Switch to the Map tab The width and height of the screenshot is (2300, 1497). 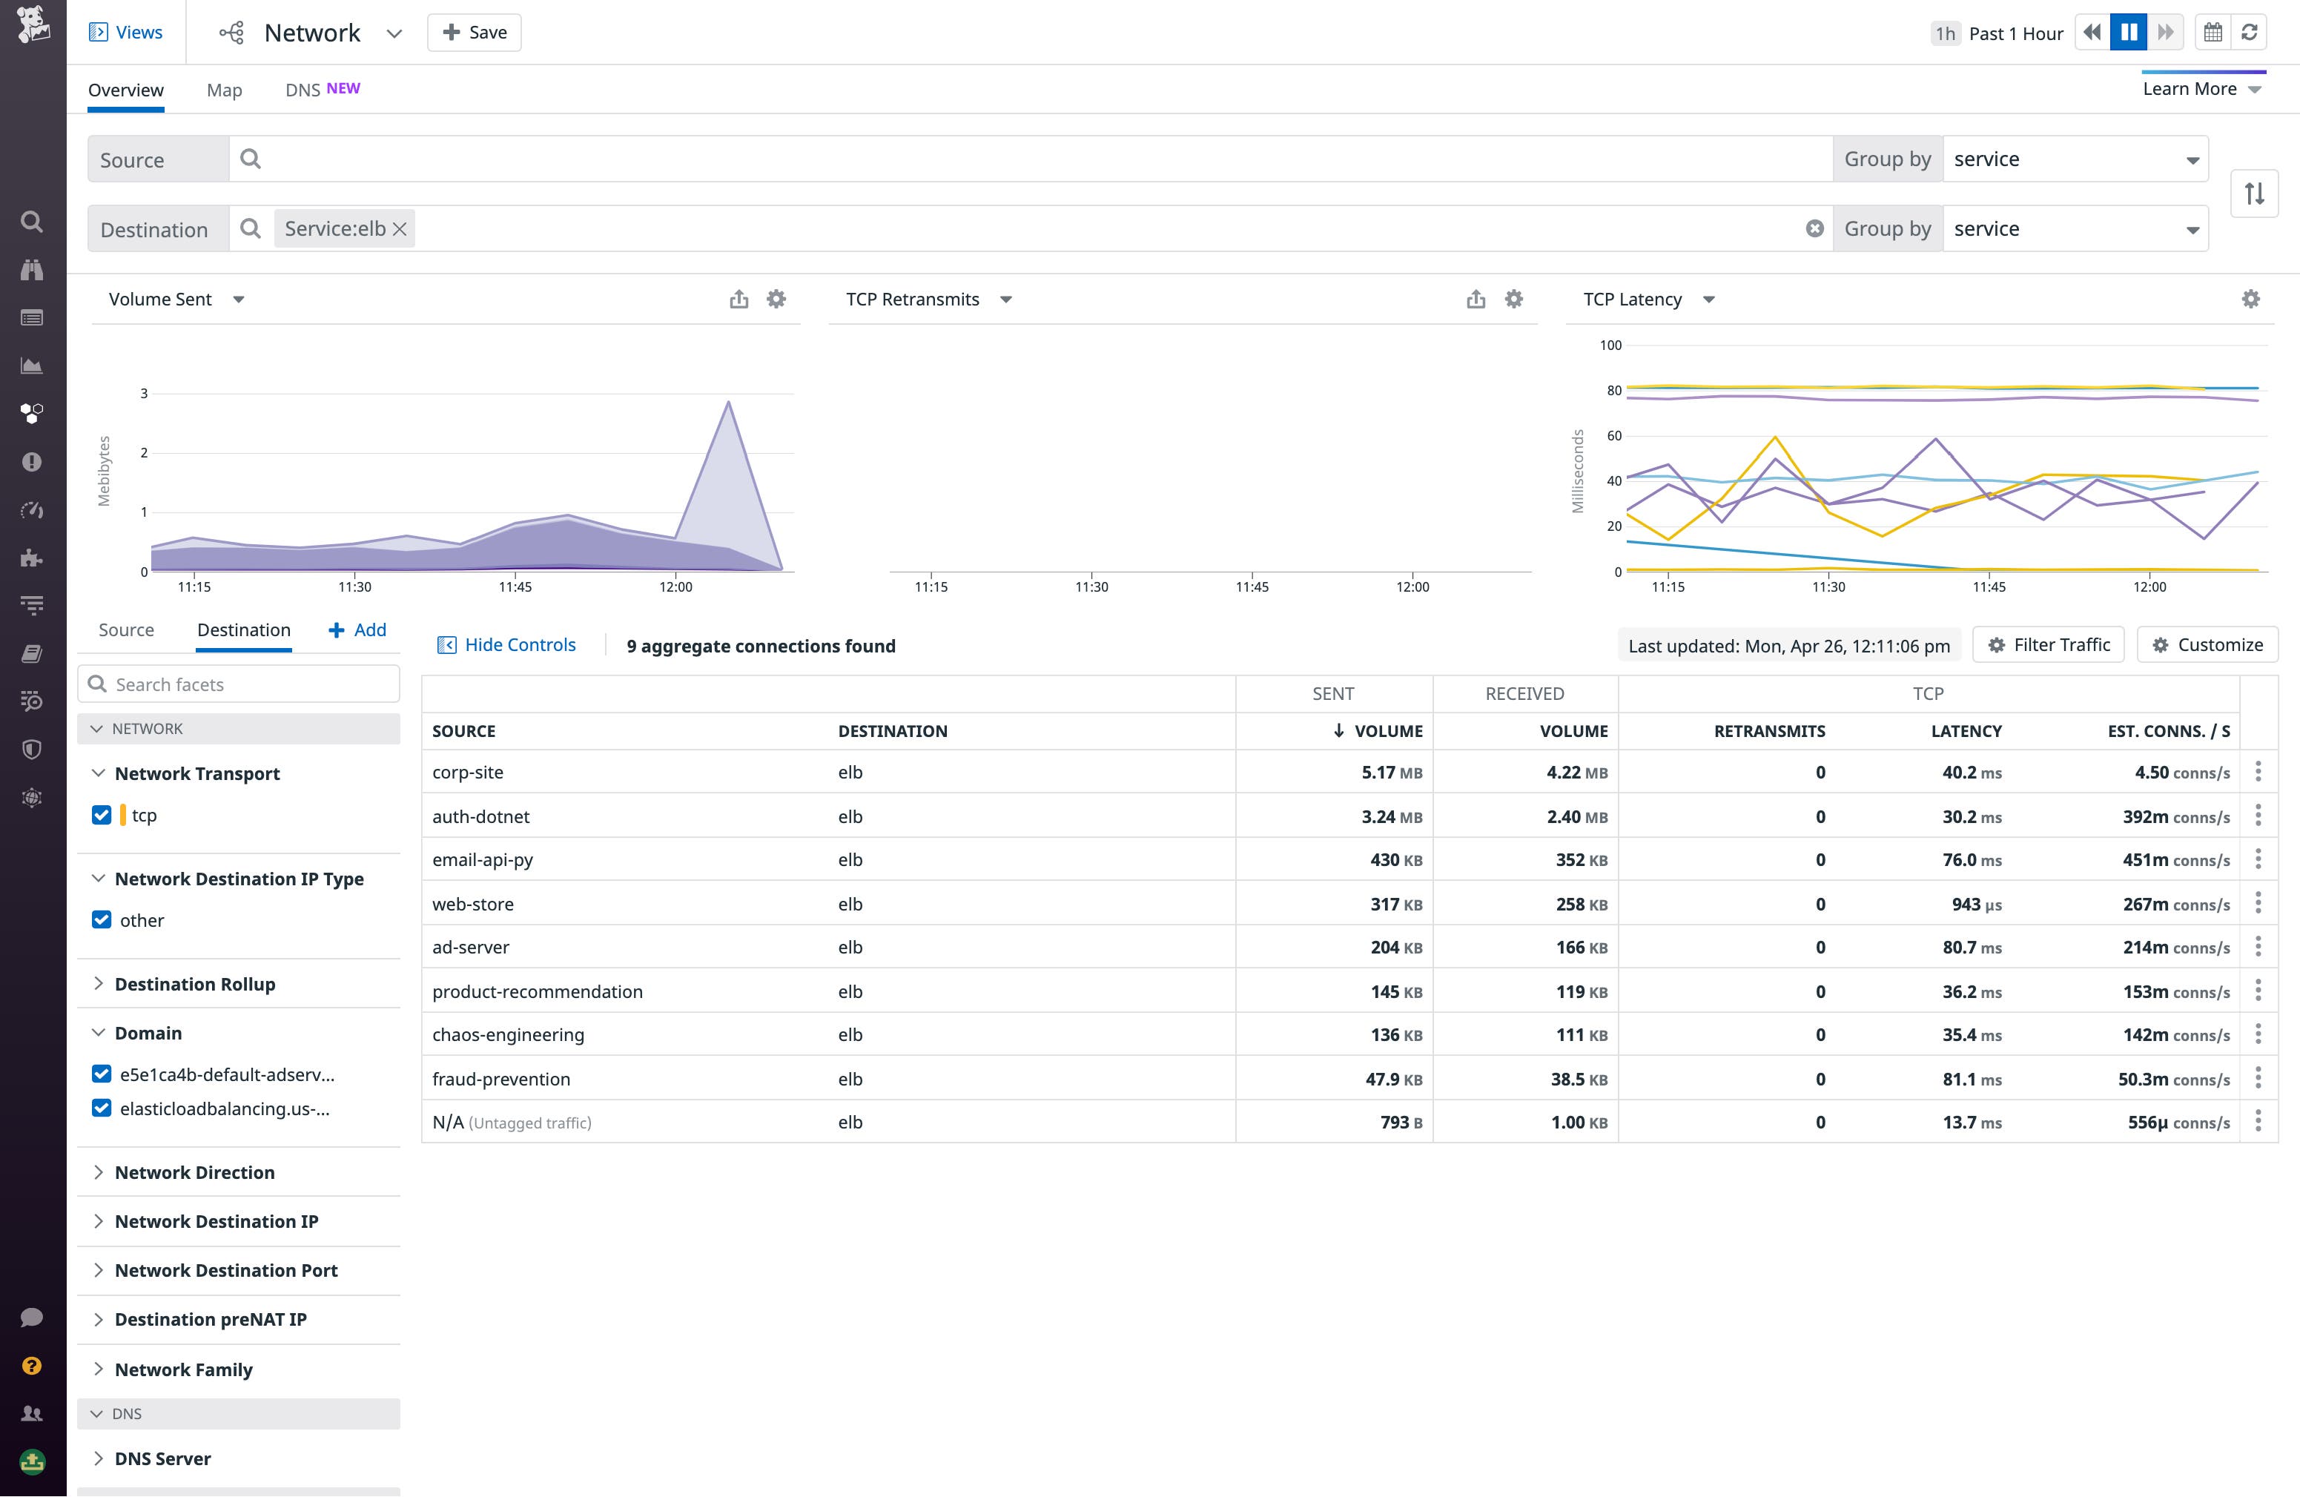click(x=224, y=90)
